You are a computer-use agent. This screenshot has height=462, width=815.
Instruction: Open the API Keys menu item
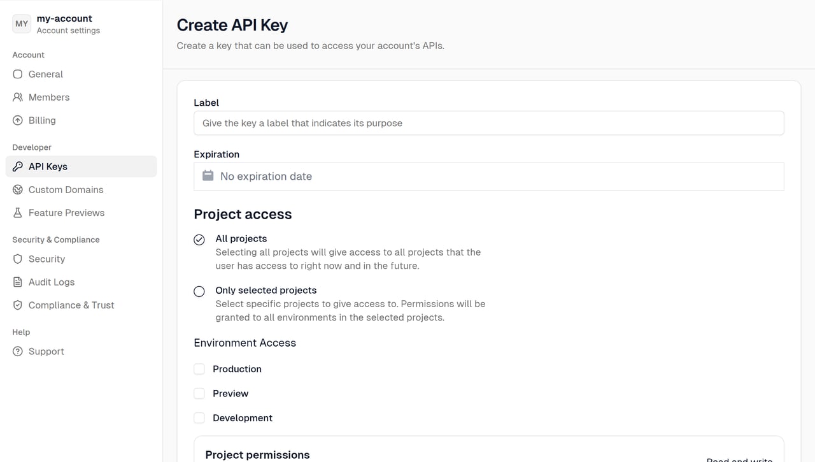pyautogui.click(x=81, y=166)
